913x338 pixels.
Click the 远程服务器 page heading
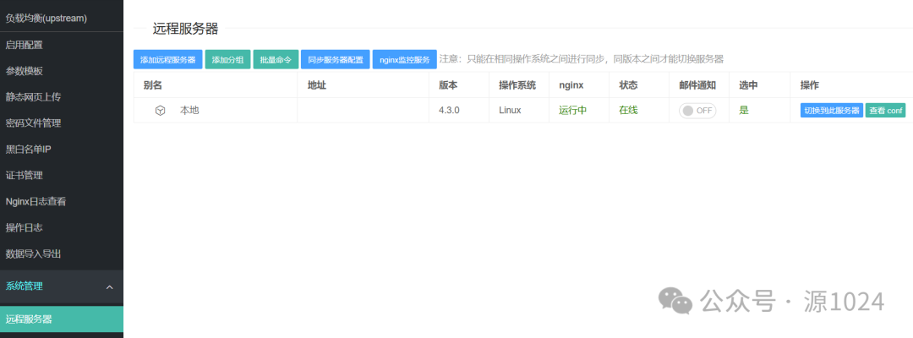[185, 29]
